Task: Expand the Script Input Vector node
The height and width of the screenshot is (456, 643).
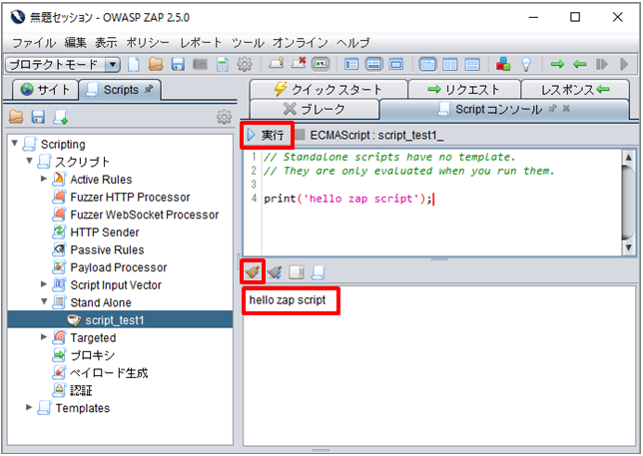Action: tap(44, 284)
